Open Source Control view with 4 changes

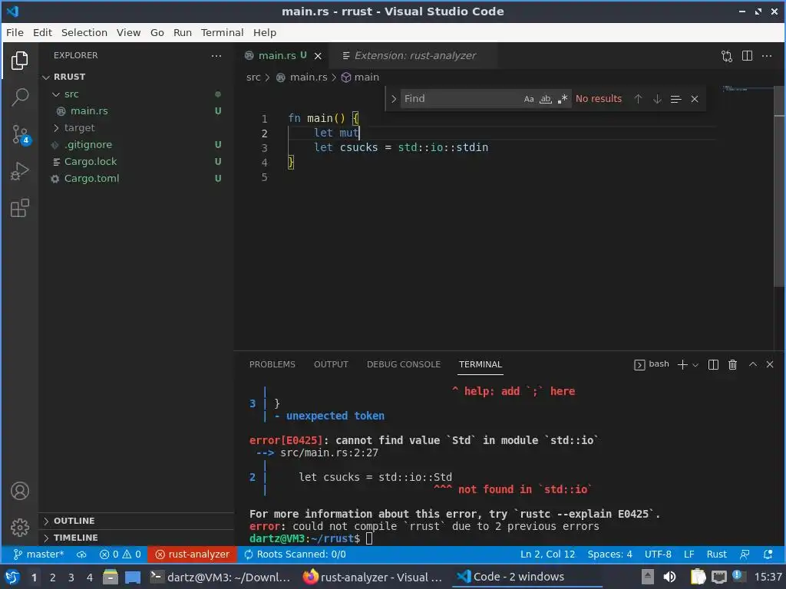pos(21,134)
